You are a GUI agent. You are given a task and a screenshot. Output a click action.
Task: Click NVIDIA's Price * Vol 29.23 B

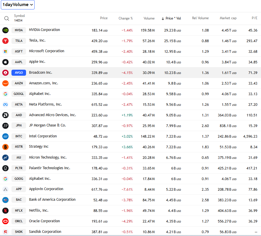click(173, 30)
